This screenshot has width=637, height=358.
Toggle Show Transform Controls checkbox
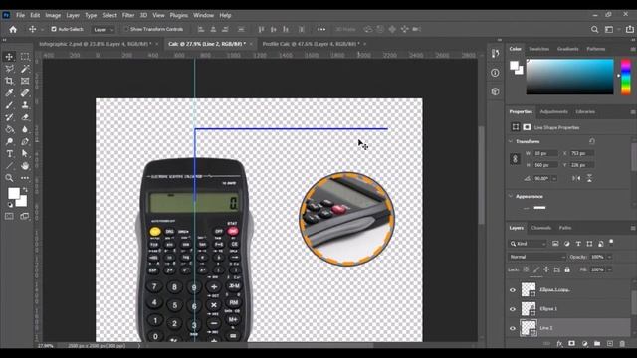[126, 29]
